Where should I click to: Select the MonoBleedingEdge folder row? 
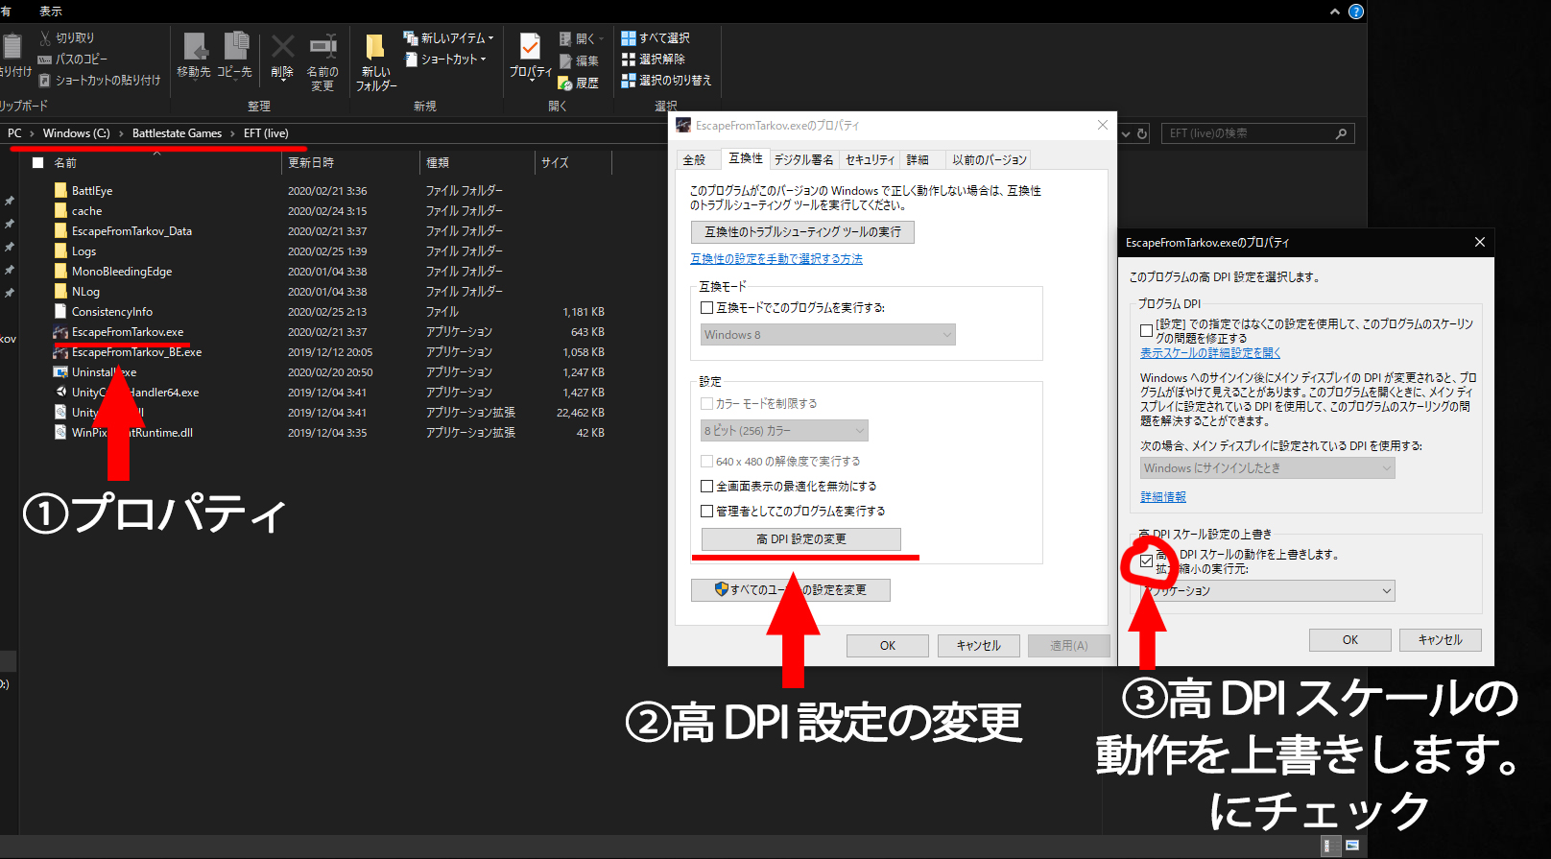coord(330,272)
